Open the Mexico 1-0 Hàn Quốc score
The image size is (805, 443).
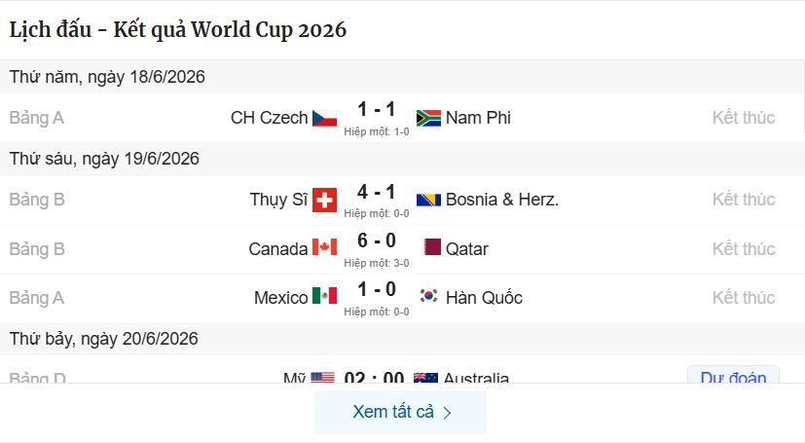pyautogui.click(x=377, y=289)
